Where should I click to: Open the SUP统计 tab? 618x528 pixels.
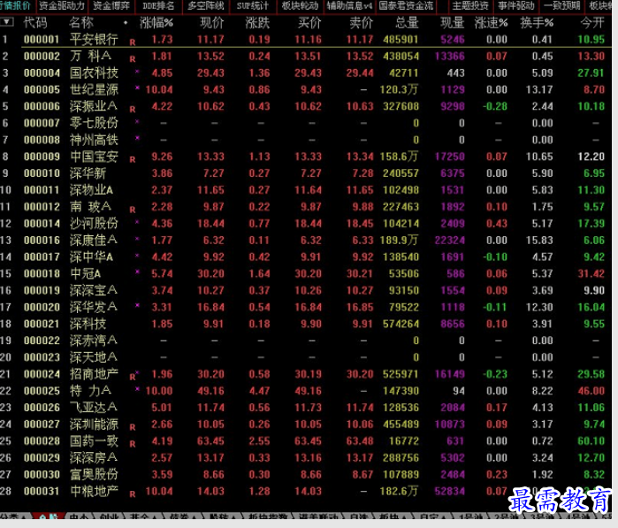point(253,6)
